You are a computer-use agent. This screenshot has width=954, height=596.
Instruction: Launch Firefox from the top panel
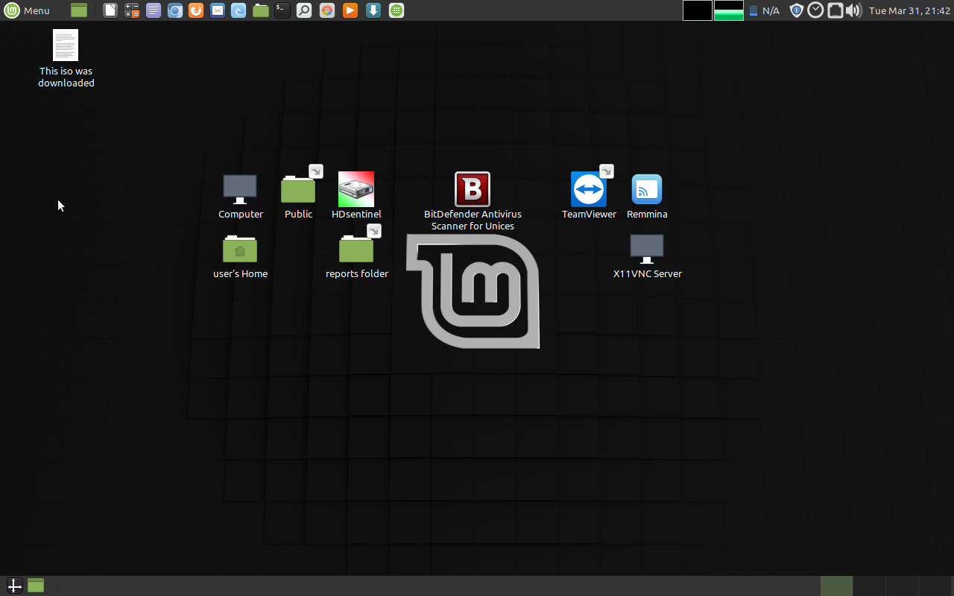coord(196,10)
